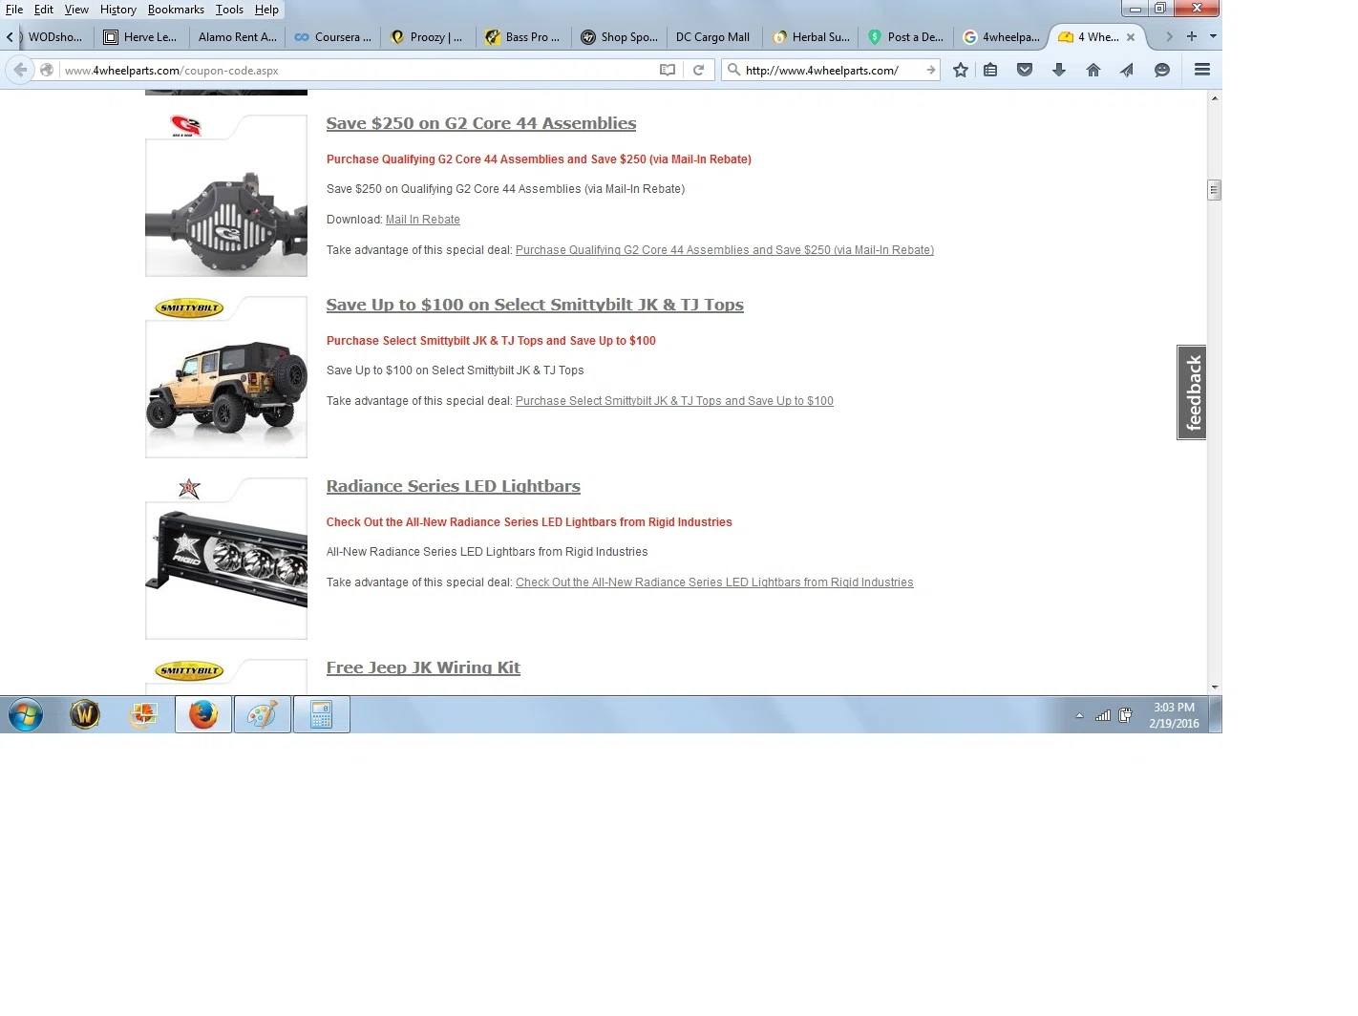Show hidden system tray icons
The height and width of the screenshot is (1016, 1358).
coord(1079,715)
